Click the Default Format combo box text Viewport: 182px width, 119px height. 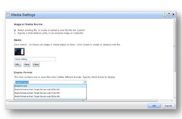point(22,82)
